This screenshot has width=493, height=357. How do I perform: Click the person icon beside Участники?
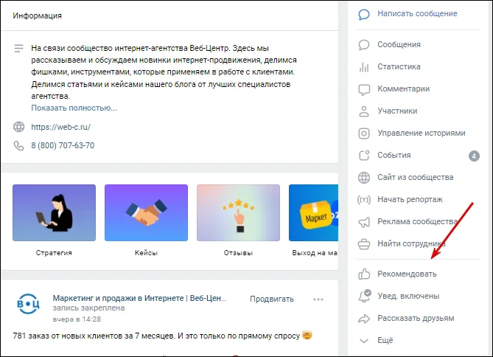(364, 111)
